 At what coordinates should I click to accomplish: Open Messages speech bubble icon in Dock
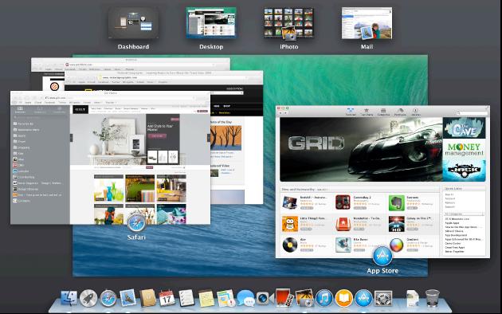tap(245, 298)
